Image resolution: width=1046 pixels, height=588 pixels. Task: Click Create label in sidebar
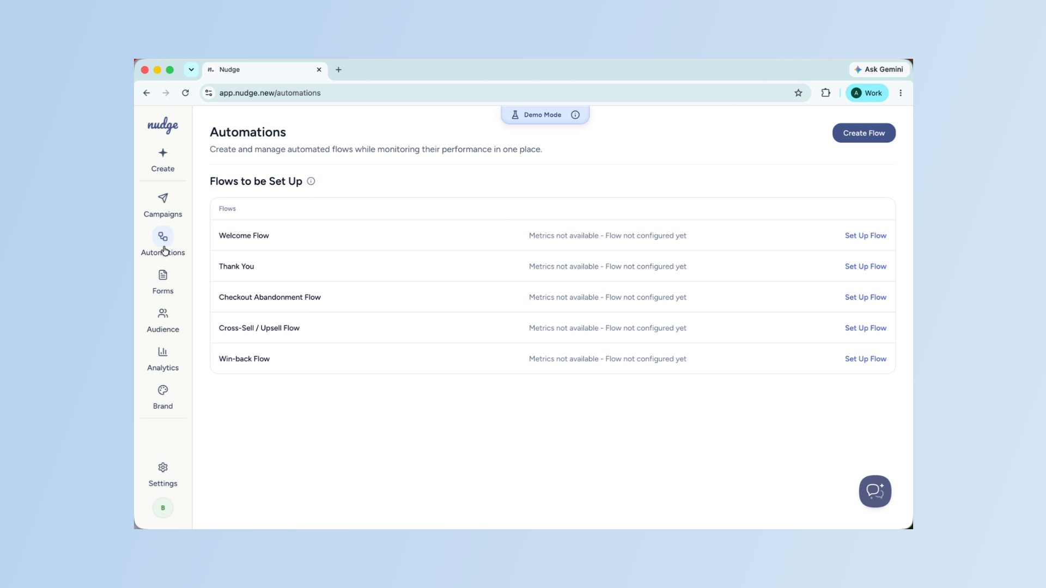point(163,169)
